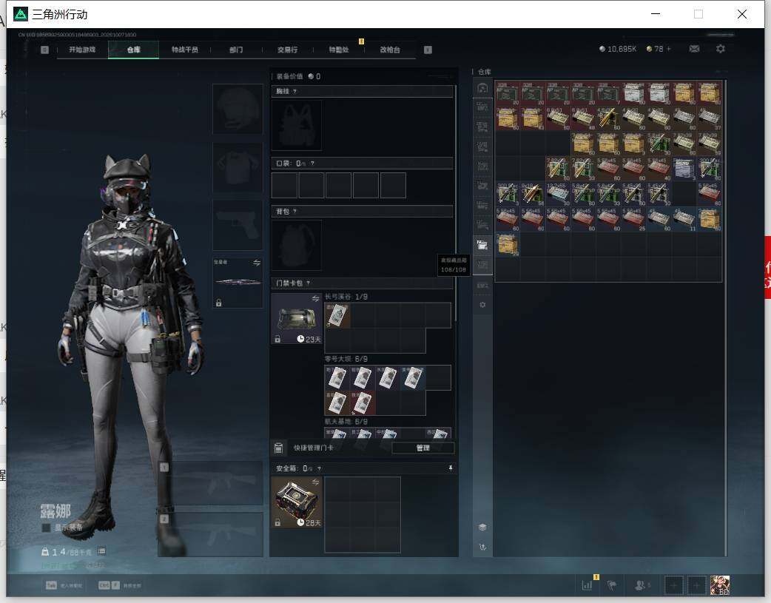Pin the 安全箱 panel with the pin icon
This screenshot has width=771, height=603.
[451, 468]
